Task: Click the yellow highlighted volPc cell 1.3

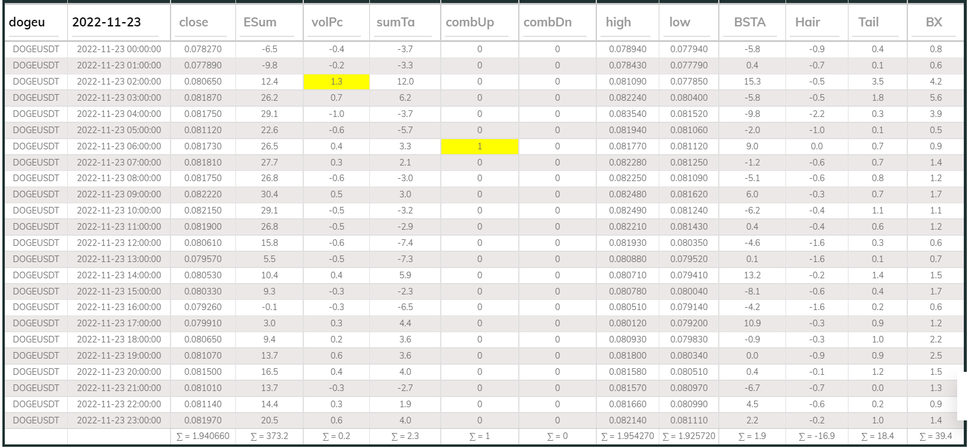Action: [x=336, y=82]
